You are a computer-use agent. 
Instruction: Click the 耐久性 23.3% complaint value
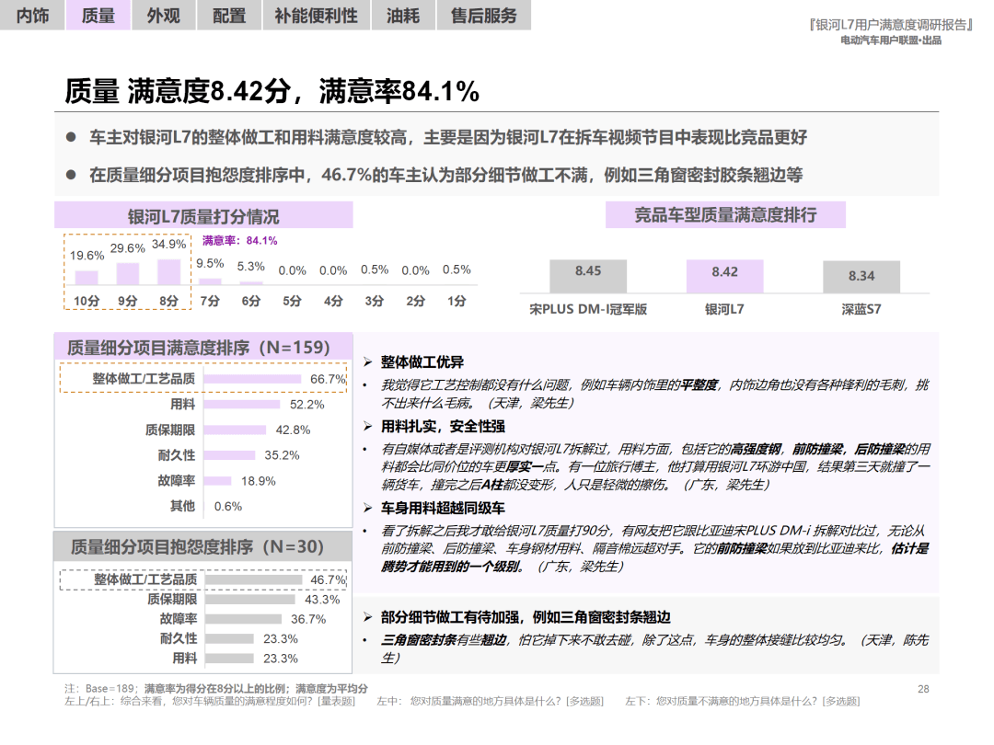click(x=281, y=638)
